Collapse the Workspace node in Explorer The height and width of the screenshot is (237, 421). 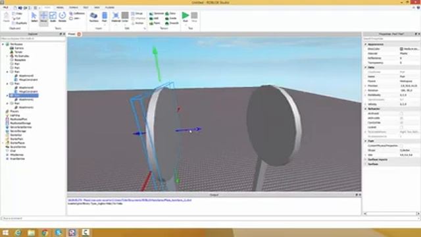click(3, 44)
